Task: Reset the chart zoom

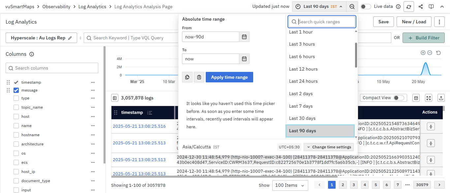Action: point(438,53)
